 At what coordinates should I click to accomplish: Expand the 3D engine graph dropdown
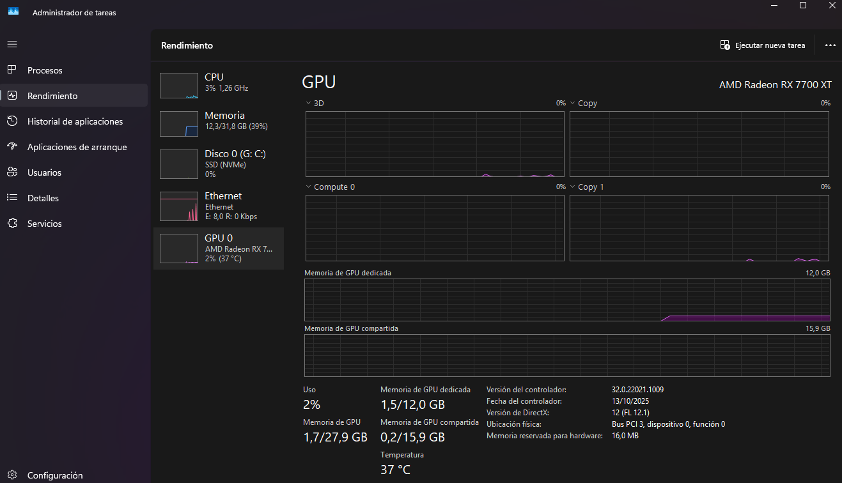(x=309, y=103)
